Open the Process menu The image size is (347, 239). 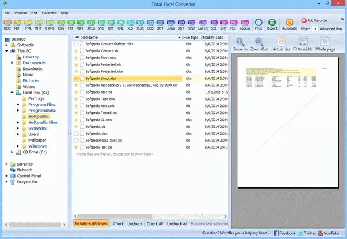click(x=20, y=12)
